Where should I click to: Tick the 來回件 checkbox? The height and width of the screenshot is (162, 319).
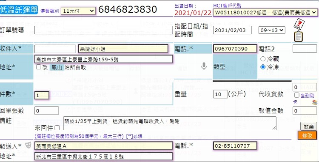pyautogui.click(x=57, y=128)
